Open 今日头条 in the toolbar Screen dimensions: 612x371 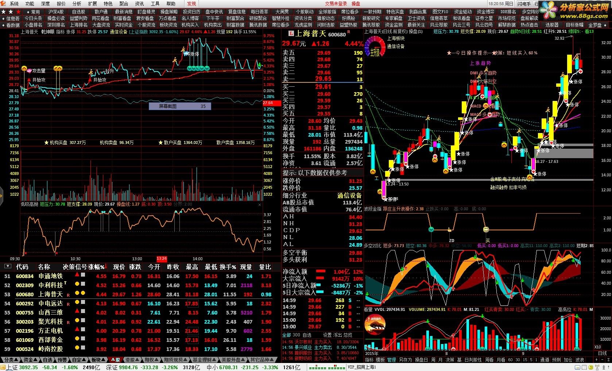(33, 18)
